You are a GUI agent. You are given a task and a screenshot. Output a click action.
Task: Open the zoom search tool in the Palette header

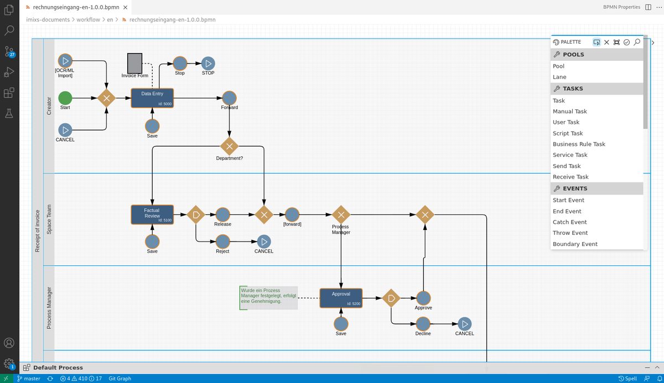click(x=637, y=42)
